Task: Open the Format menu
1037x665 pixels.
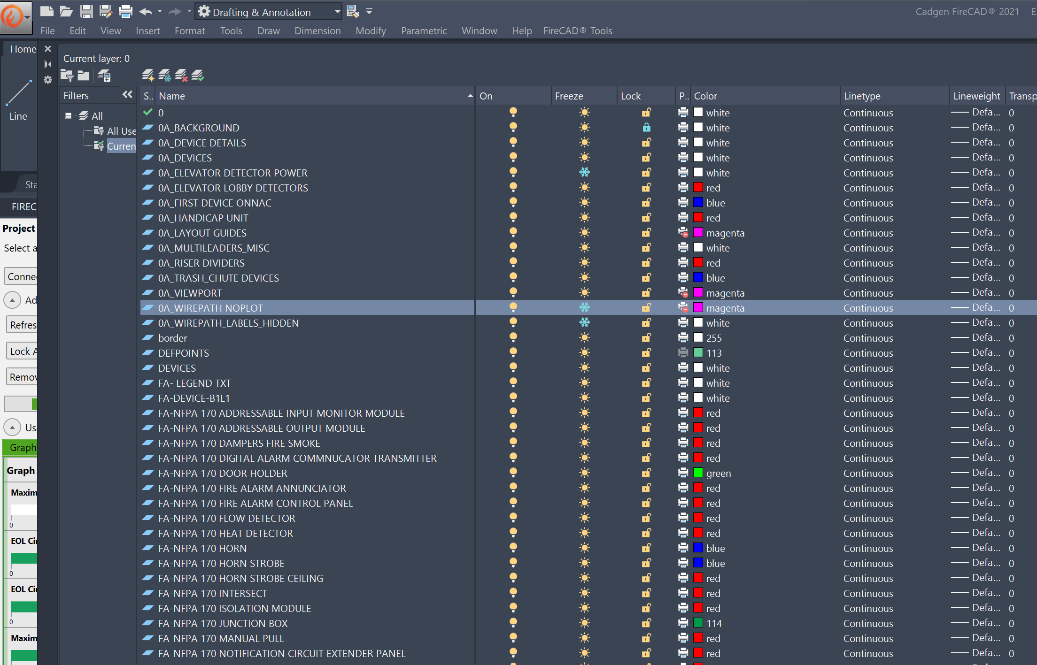Action: click(190, 31)
